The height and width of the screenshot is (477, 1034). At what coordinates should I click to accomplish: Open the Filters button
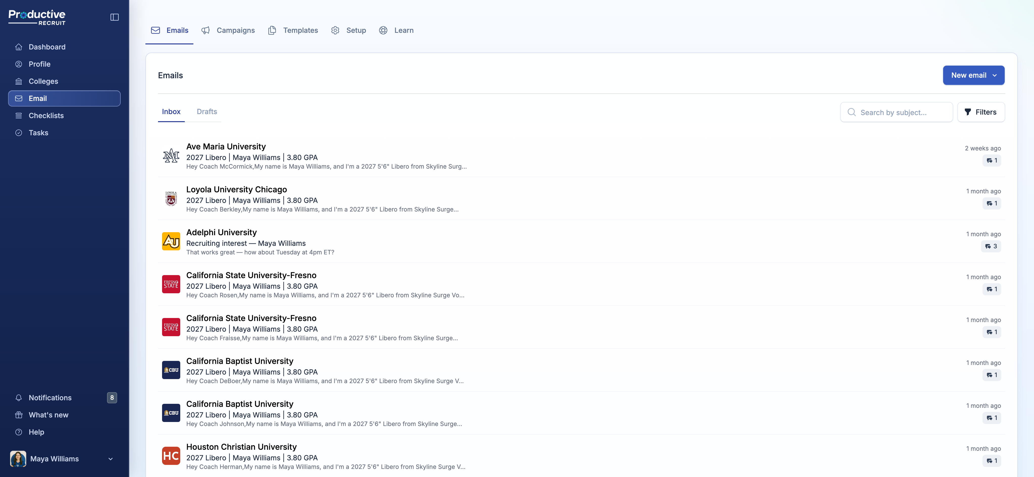point(981,112)
